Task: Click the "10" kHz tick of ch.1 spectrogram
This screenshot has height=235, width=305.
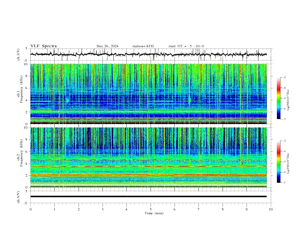Action: [27, 64]
